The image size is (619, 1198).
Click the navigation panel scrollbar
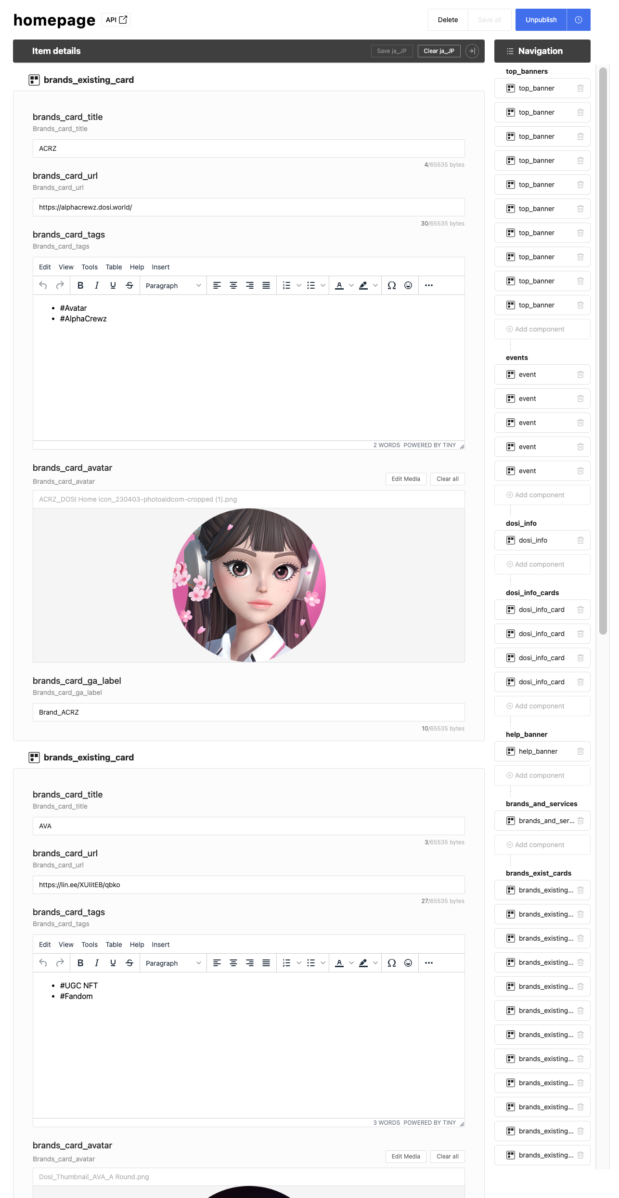603,351
